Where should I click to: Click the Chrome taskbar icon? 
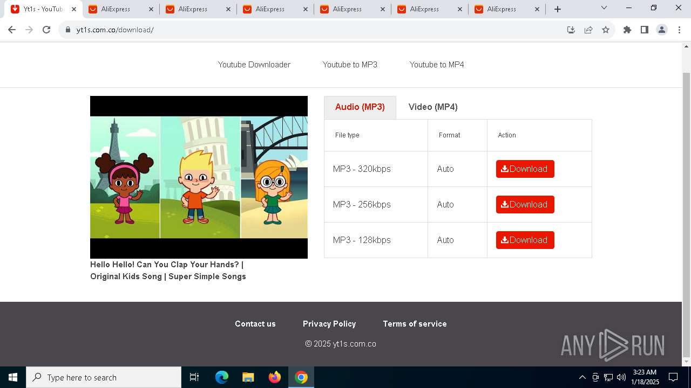301,377
